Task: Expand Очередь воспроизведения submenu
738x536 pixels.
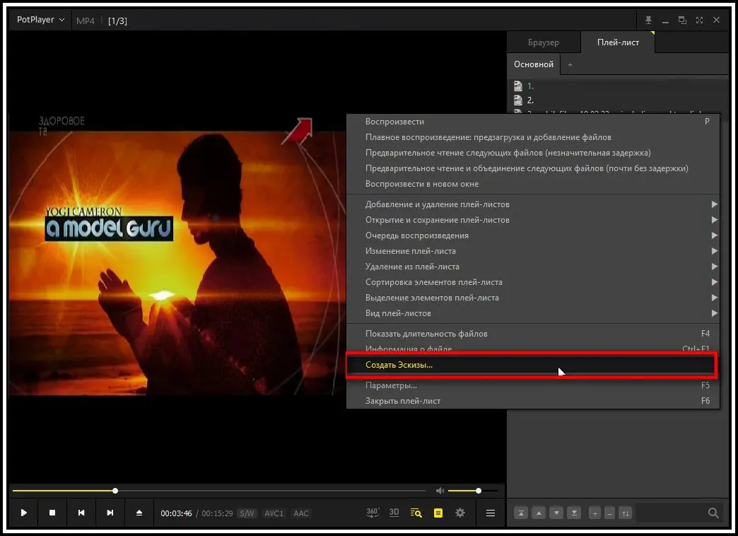Action: [533, 235]
